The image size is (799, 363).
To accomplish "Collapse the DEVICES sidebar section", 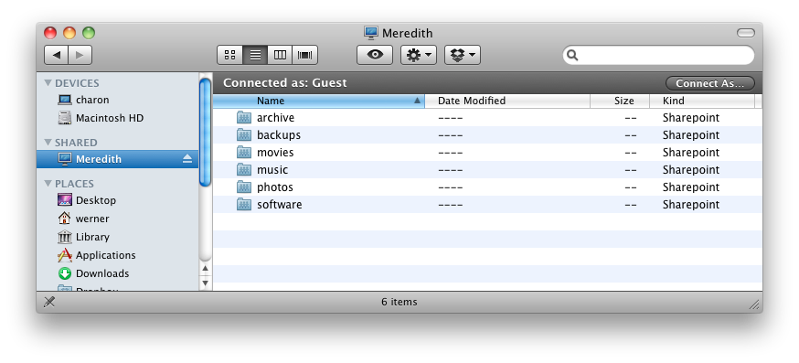I will coord(48,82).
